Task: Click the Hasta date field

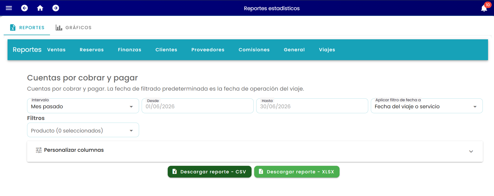Action: pyautogui.click(x=312, y=106)
